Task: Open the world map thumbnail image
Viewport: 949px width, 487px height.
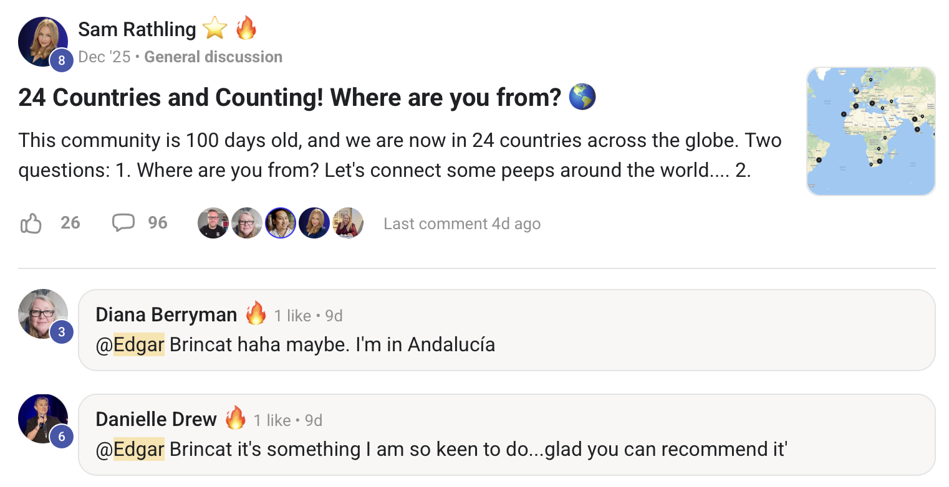Action: [870, 131]
